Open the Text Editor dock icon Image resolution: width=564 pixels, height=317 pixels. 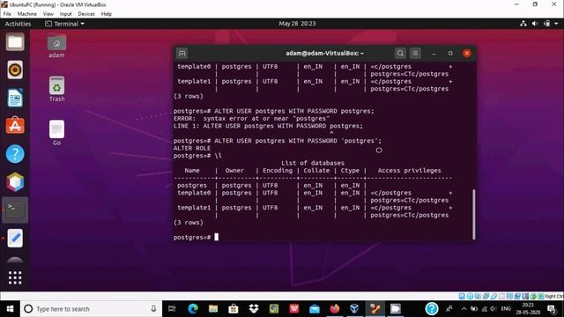point(15,238)
